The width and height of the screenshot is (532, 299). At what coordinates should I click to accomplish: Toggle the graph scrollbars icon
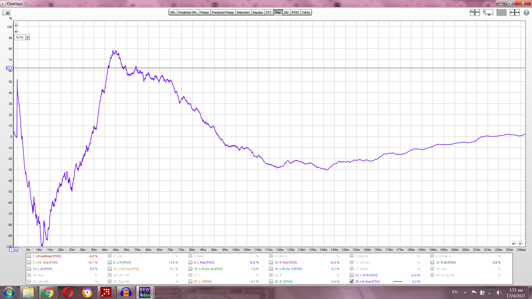click(x=488, y=12)
